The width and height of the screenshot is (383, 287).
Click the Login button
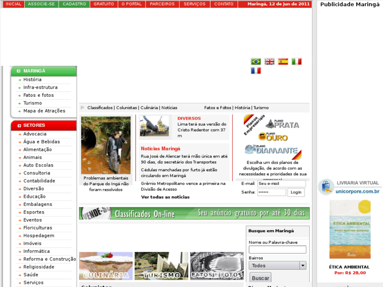point(296,192)
